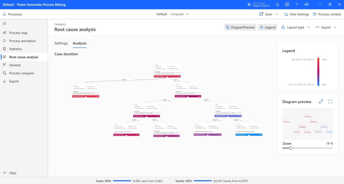Adjust the Zoom slider handle
Image resolution: width=344 pixels, height=184 pixels.
(x=290, y=148)
